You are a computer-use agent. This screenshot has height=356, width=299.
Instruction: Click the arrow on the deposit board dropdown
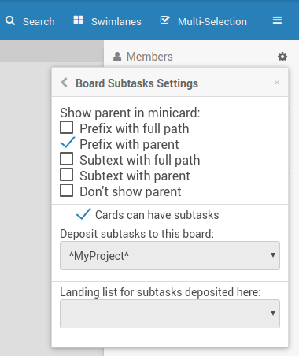[273, 255]
